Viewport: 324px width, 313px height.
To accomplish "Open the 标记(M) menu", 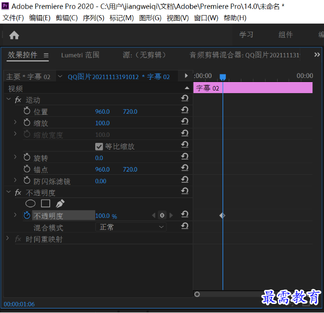I will [122, 18].
